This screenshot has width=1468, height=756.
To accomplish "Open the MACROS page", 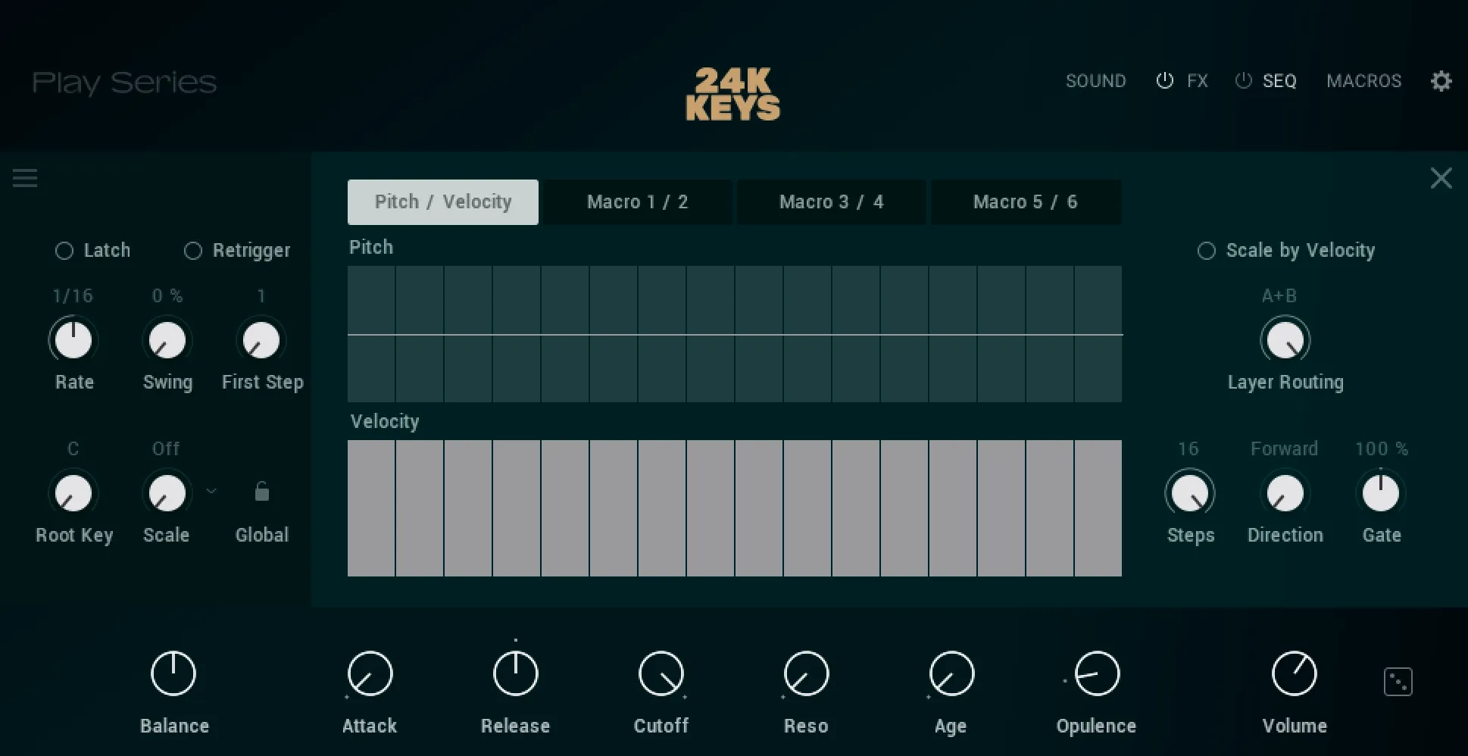I will pos(1363,81).
